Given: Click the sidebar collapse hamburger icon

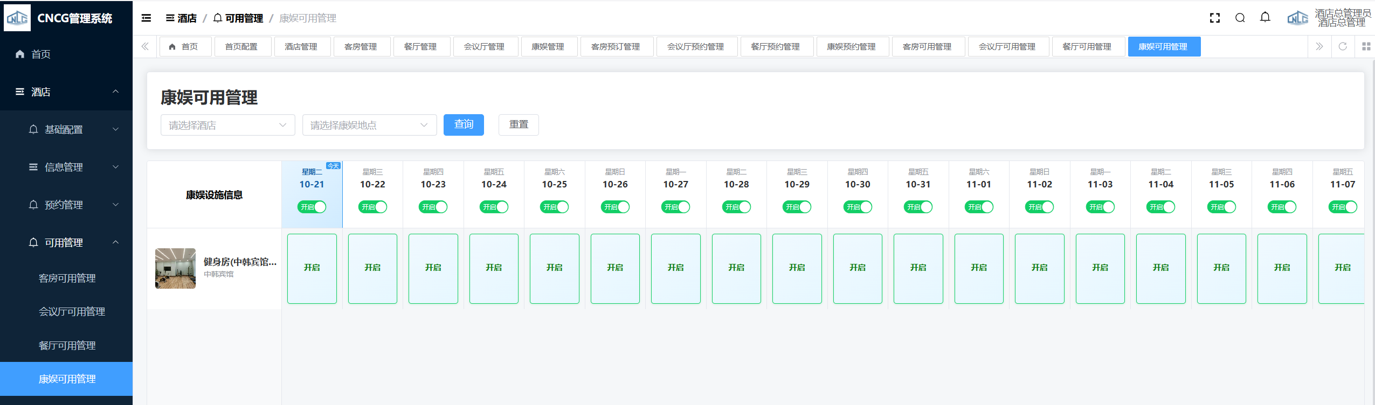Looking at the screenshot, I should coord(146,18).
